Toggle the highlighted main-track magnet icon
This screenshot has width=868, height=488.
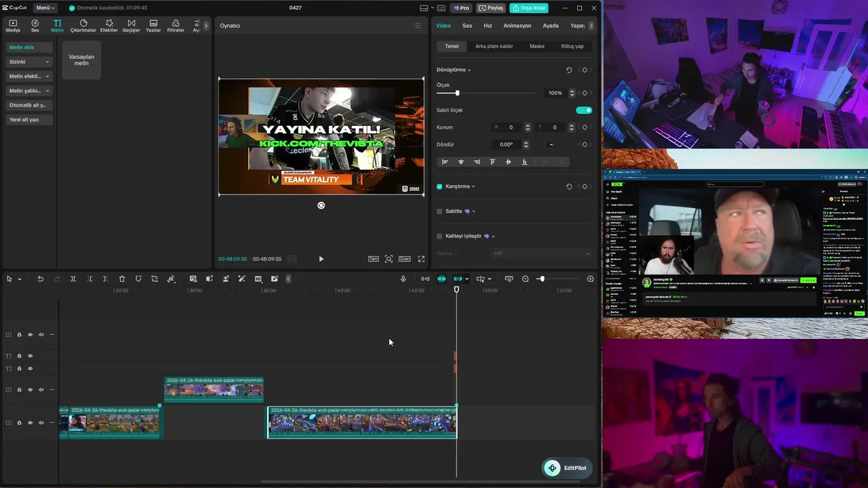tap(441, 279)
